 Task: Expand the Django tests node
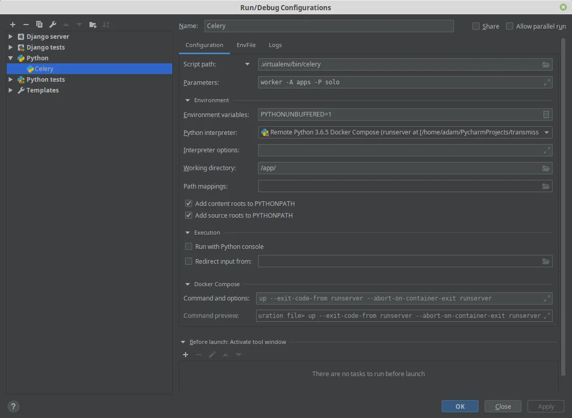tap(11, 47)
